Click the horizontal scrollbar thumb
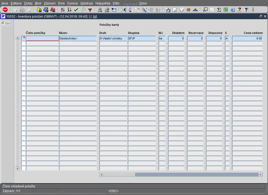Screen dimensions: 268x195 (x=119, y=175)
